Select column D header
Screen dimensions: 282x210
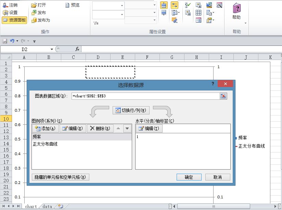[98, 57]
